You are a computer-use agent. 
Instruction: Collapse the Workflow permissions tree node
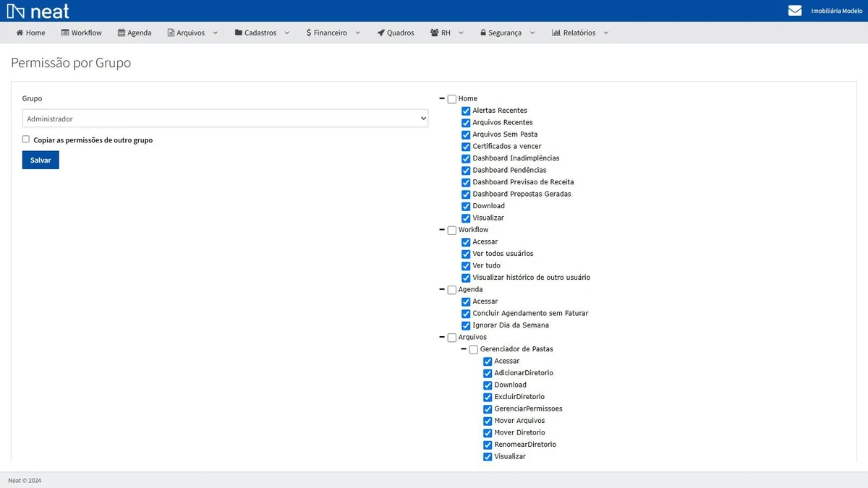(442, 230)
